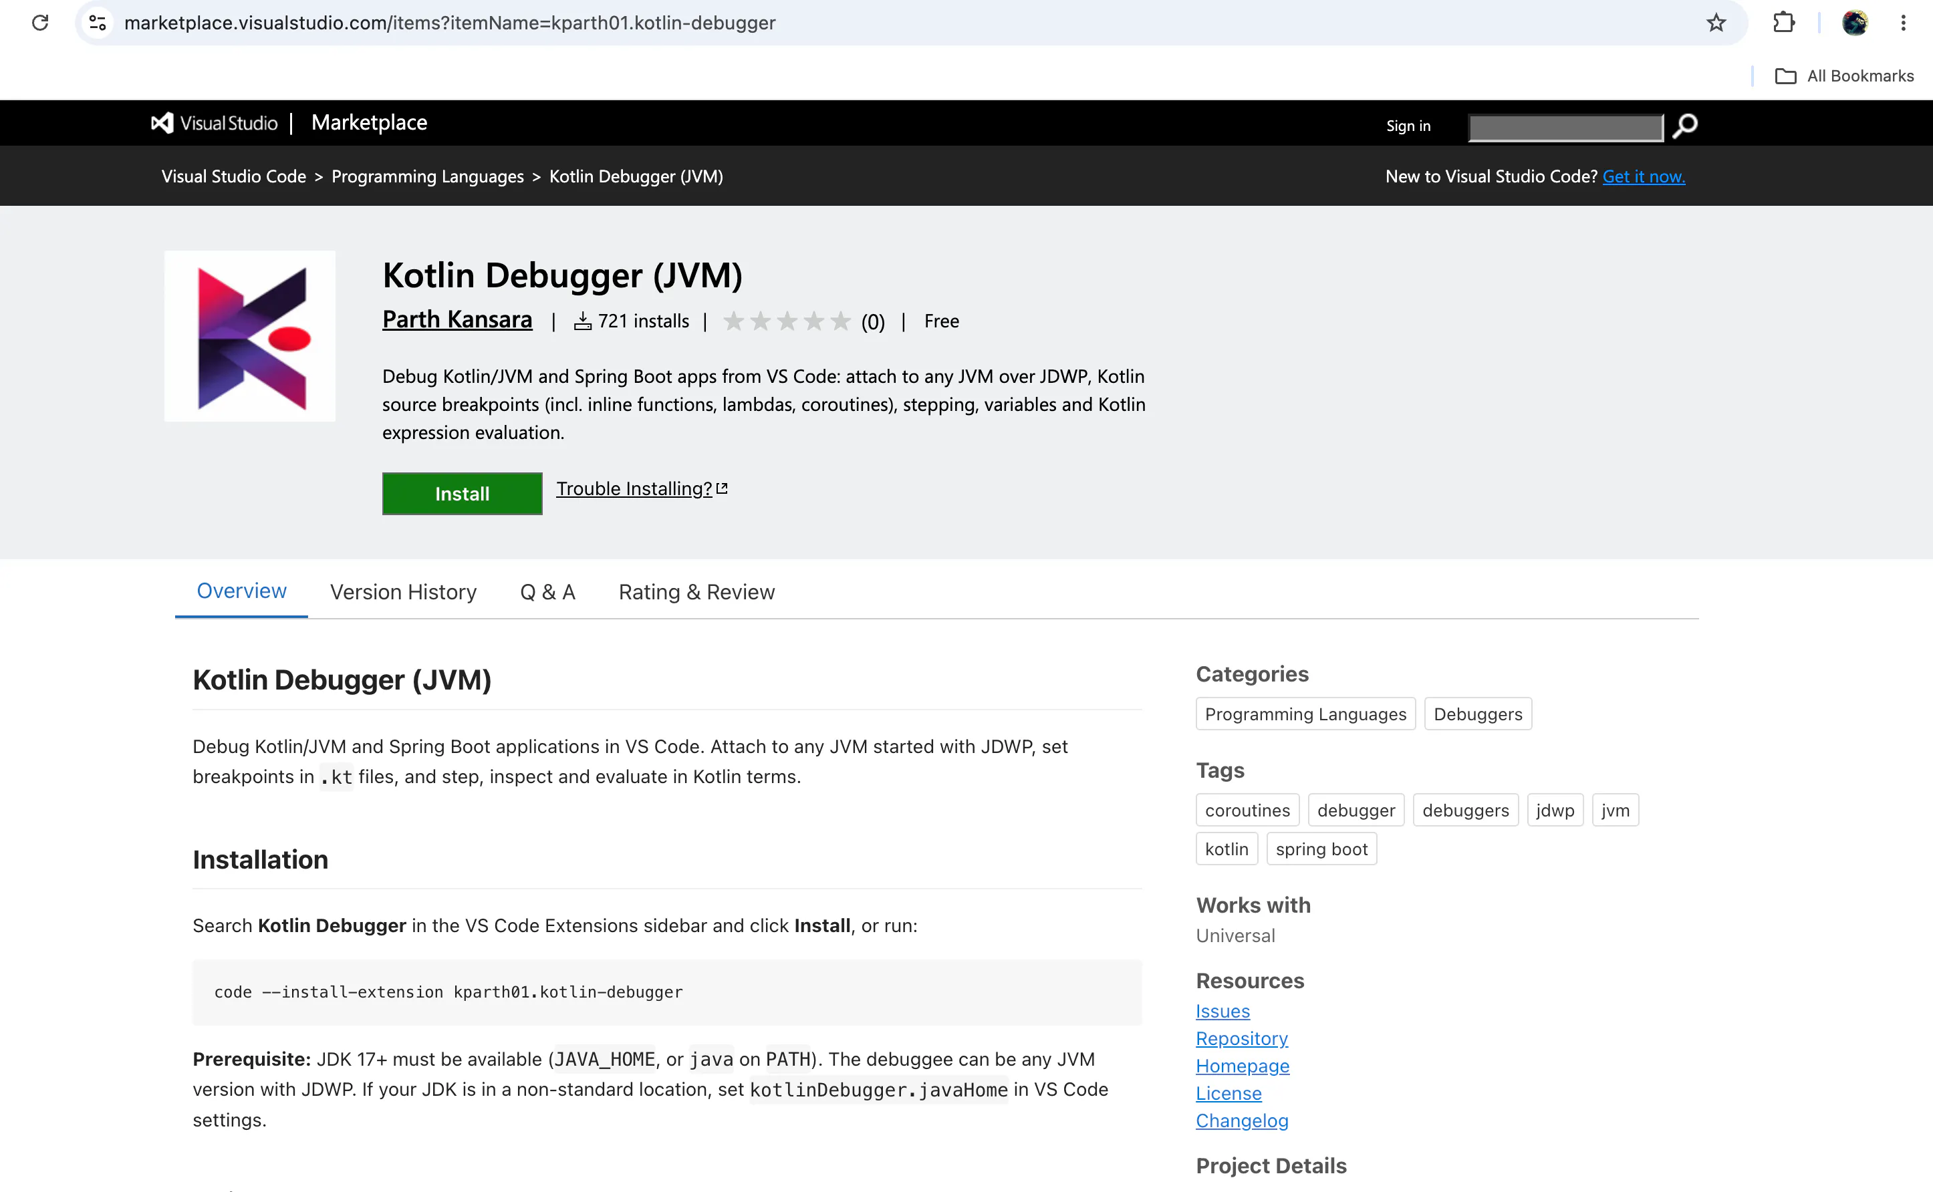Click the debugger tag
The height and width of the screenshot is (1192, 1933).
coord(1356,810)
